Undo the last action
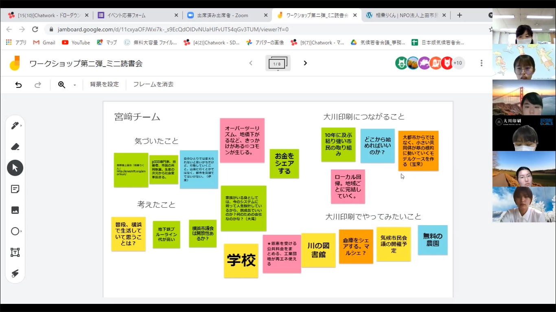This screenshot has width=556, height=312. [18, 84]
